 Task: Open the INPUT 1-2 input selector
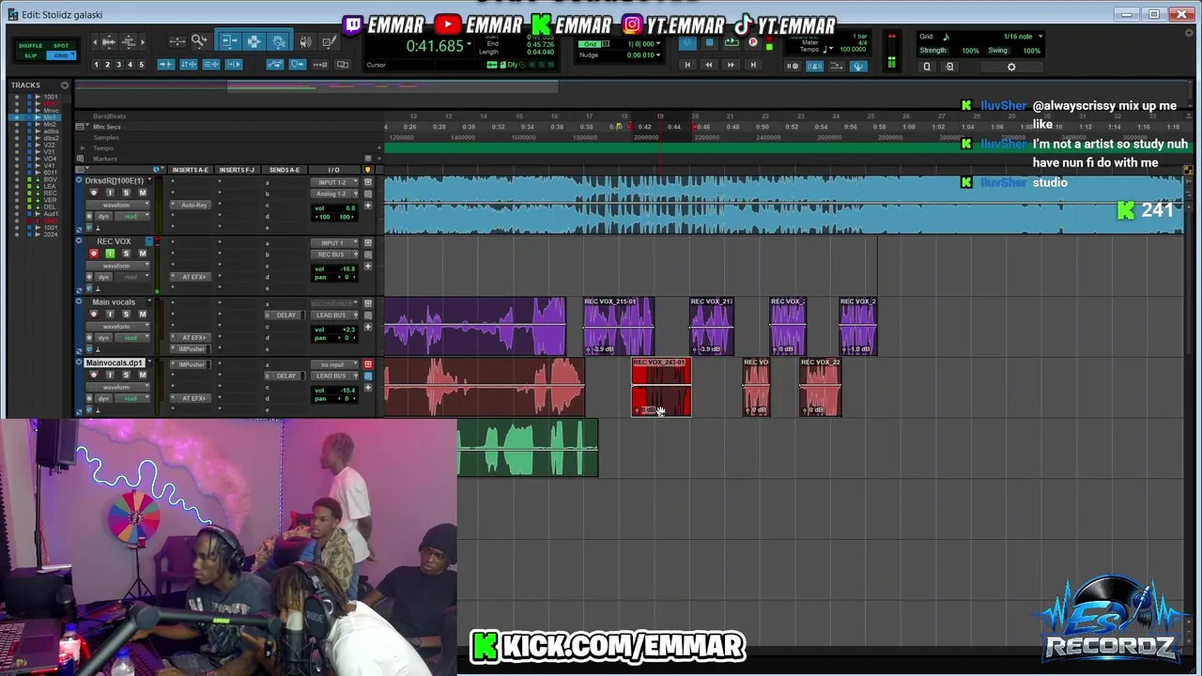334,182
